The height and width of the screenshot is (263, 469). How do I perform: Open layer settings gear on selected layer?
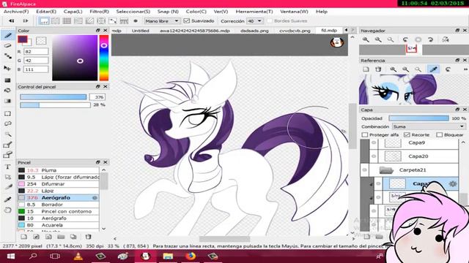point(453,183)
